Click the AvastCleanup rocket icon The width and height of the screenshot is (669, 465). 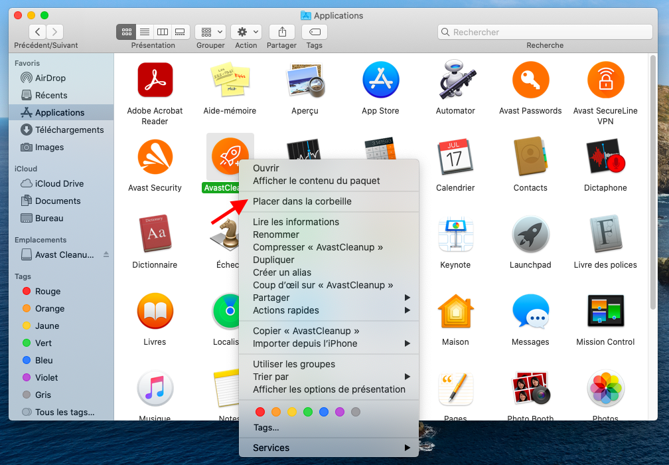pos(230,156)
